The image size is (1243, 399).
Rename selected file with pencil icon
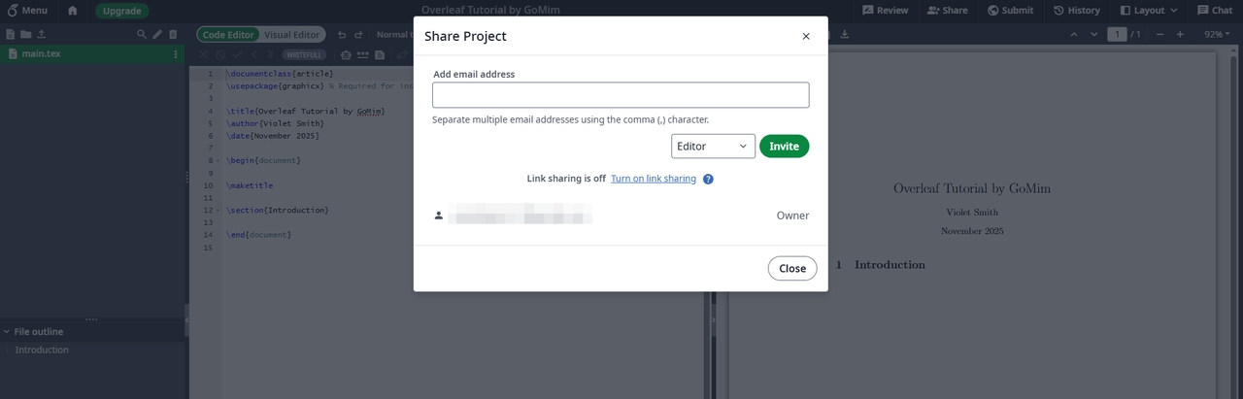157,34
